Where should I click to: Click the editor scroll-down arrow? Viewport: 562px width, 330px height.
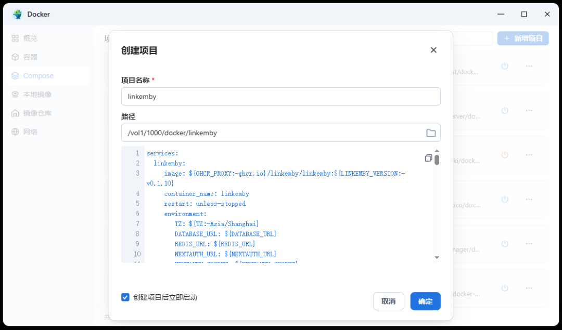437,257
